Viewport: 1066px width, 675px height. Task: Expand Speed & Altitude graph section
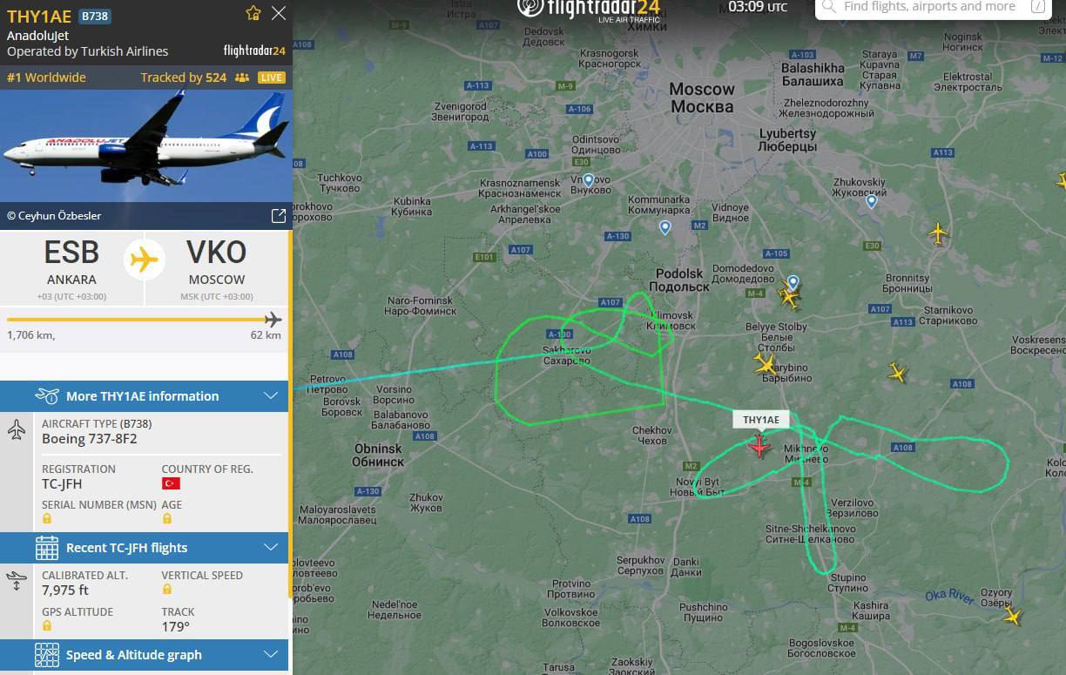tap(144, 655)
